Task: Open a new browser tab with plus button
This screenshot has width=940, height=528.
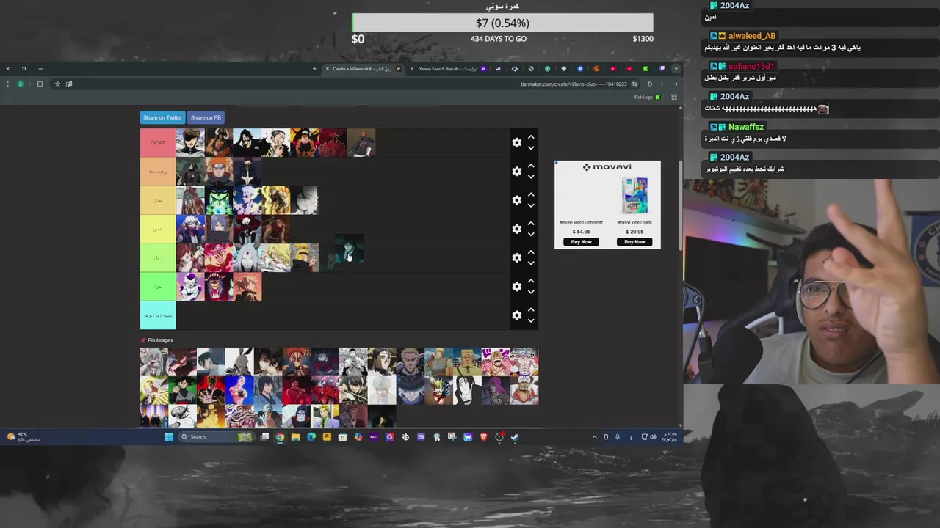Action: pos(314,69)
